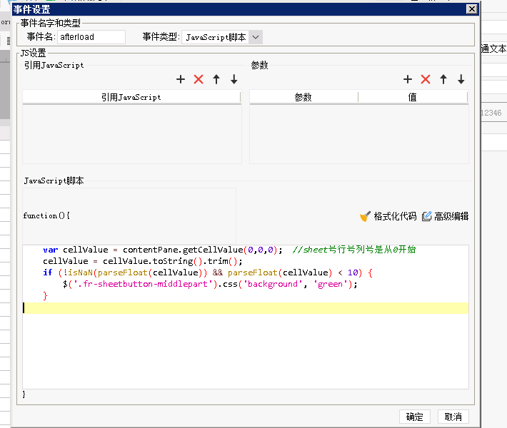Move referenced JavaScript entry down

coord(234,79)
